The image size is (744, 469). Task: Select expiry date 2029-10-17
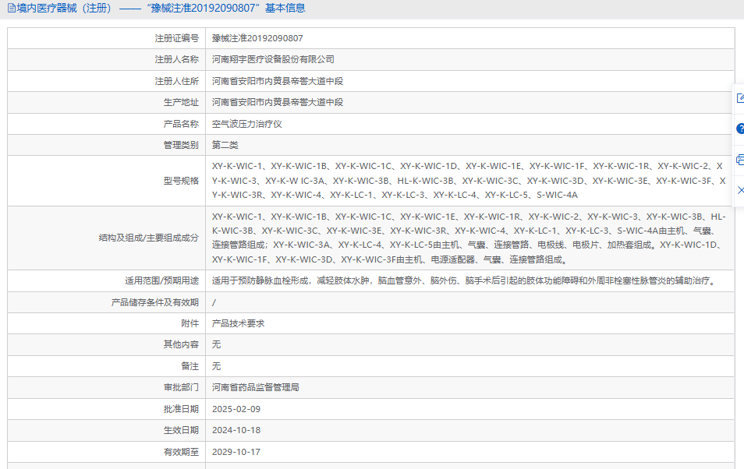(x=236, y=452)
